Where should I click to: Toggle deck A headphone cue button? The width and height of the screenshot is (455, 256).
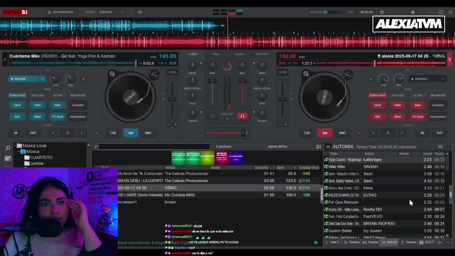[213, 116]
